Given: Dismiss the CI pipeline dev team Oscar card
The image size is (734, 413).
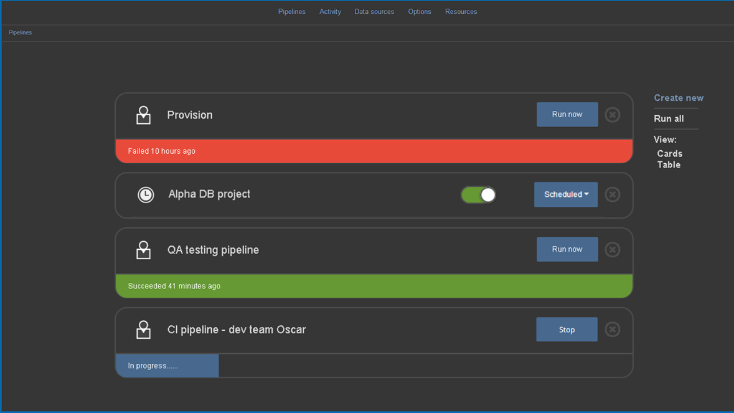Looking at the screenshot, I should pos(612,329).
